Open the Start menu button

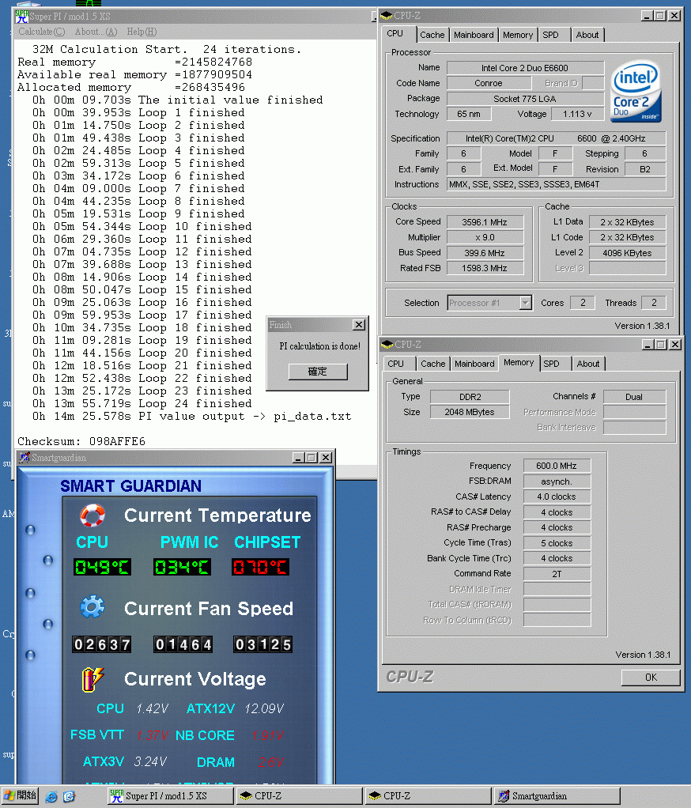click(21, 796)
